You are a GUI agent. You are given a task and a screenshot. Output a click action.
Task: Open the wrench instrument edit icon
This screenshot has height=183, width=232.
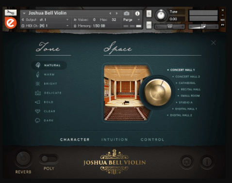click(11, 13)
